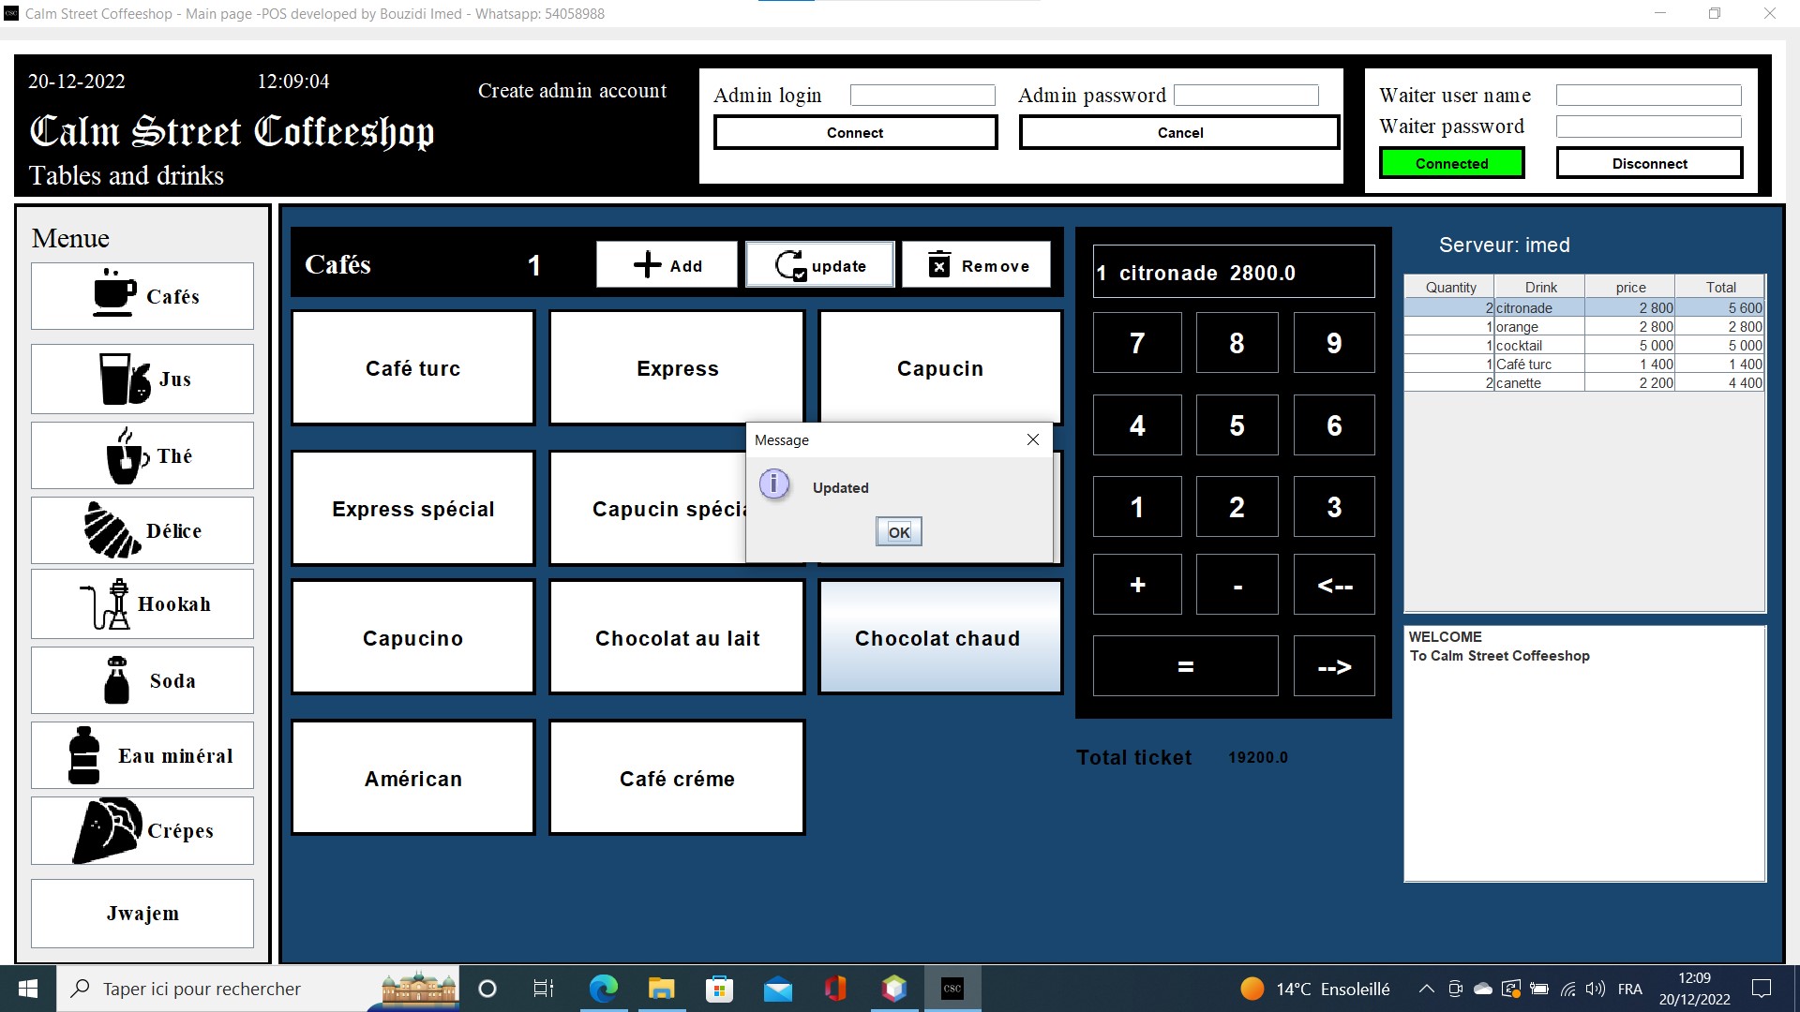Click the admin Cancel button
Screen dimensions: 1800x1012
point(1179,132)
